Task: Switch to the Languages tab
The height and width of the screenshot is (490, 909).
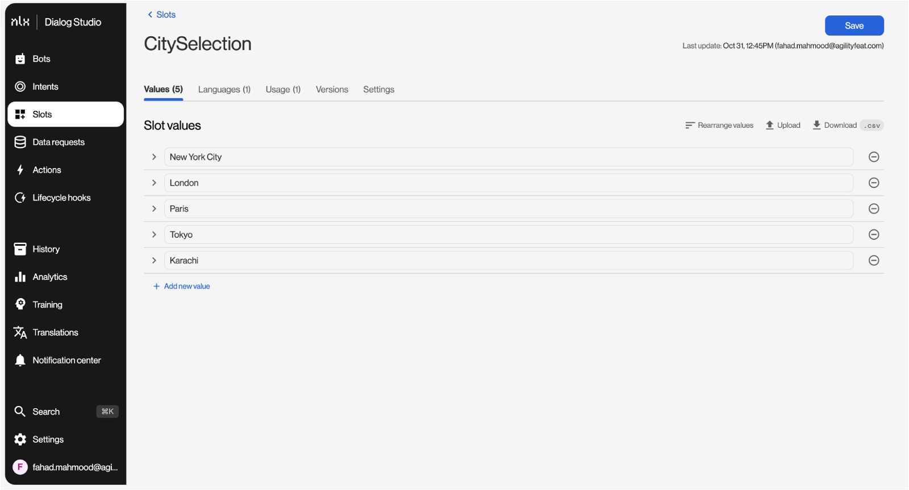Action: tap(224, 90)
